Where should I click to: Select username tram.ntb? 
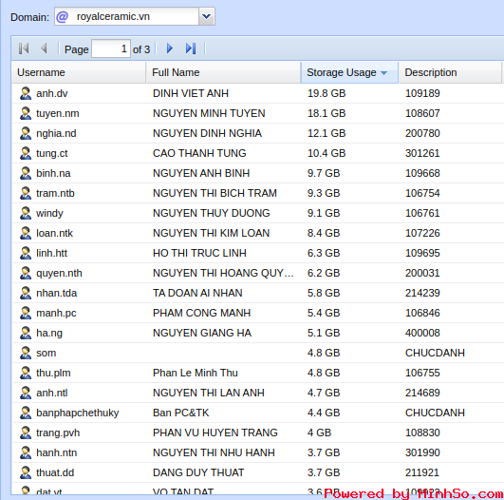point(55,193)
